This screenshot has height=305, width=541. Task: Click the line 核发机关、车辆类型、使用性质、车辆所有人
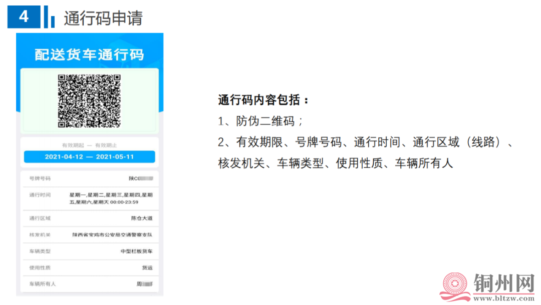tap(335, 163)
